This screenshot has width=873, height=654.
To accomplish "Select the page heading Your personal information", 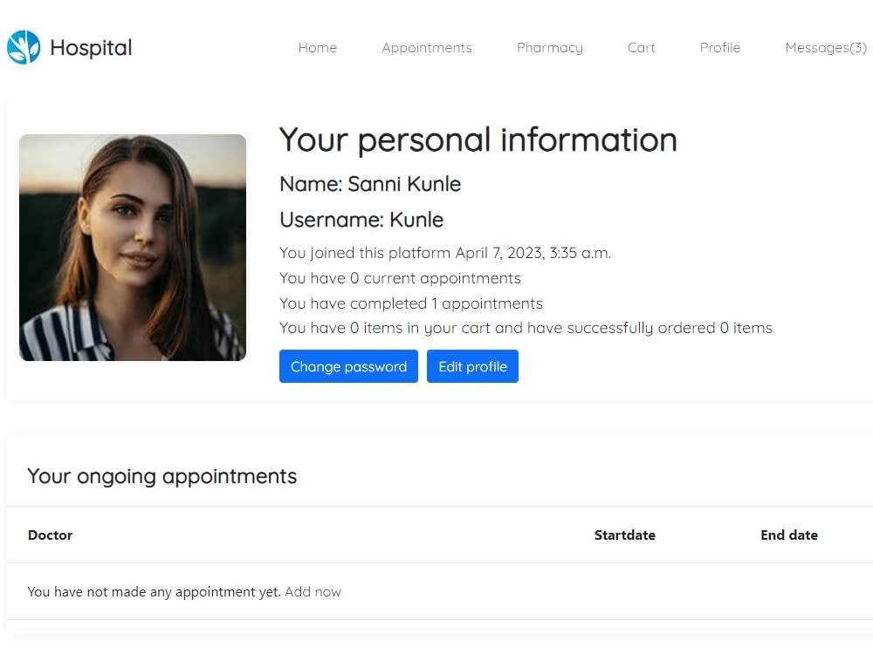I will tap(478, 140).
